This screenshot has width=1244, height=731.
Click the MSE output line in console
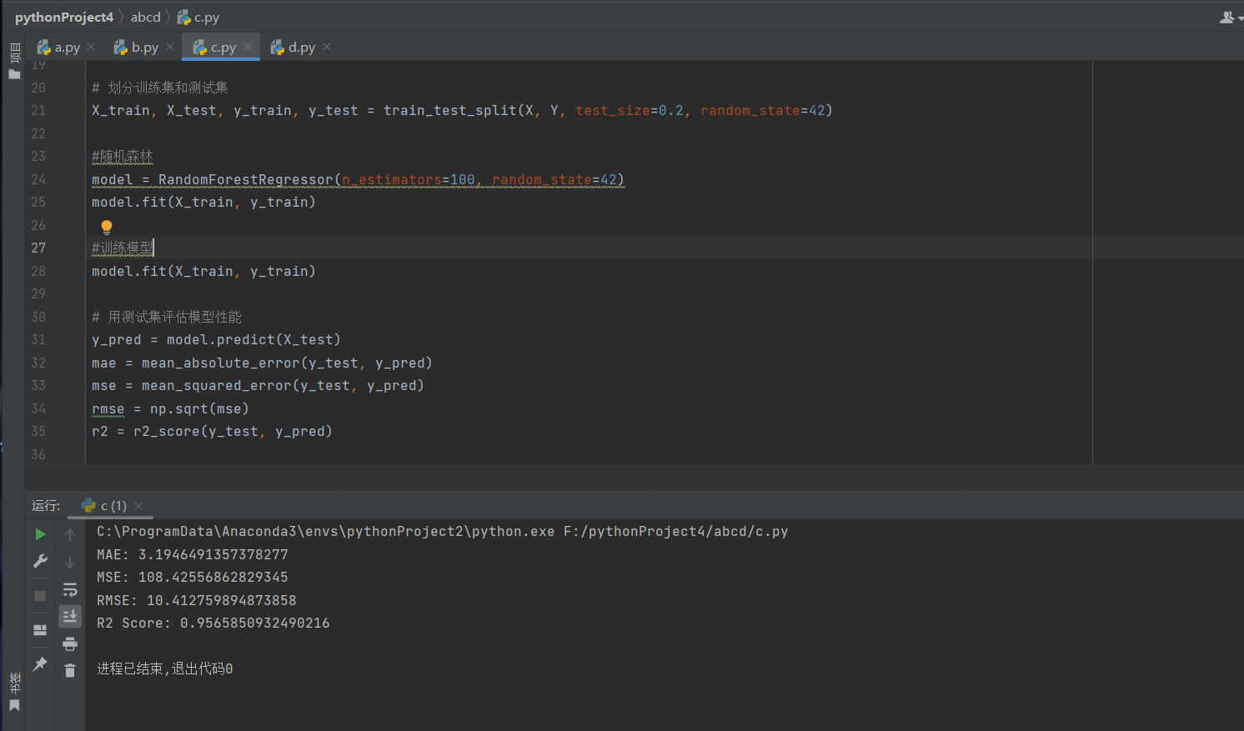(193, 577)
